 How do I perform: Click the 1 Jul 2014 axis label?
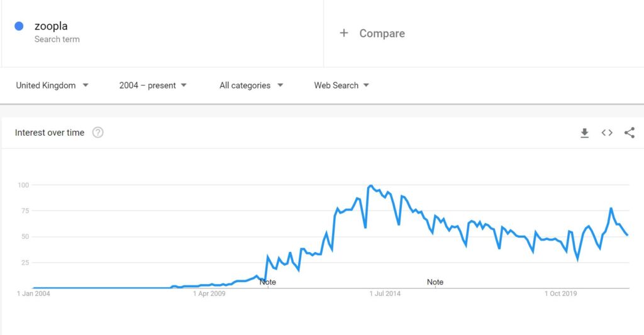point(384,294)
